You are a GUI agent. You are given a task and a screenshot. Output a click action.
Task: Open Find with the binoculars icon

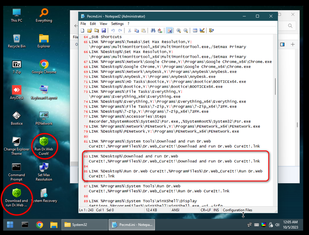(x=153, y=31)
